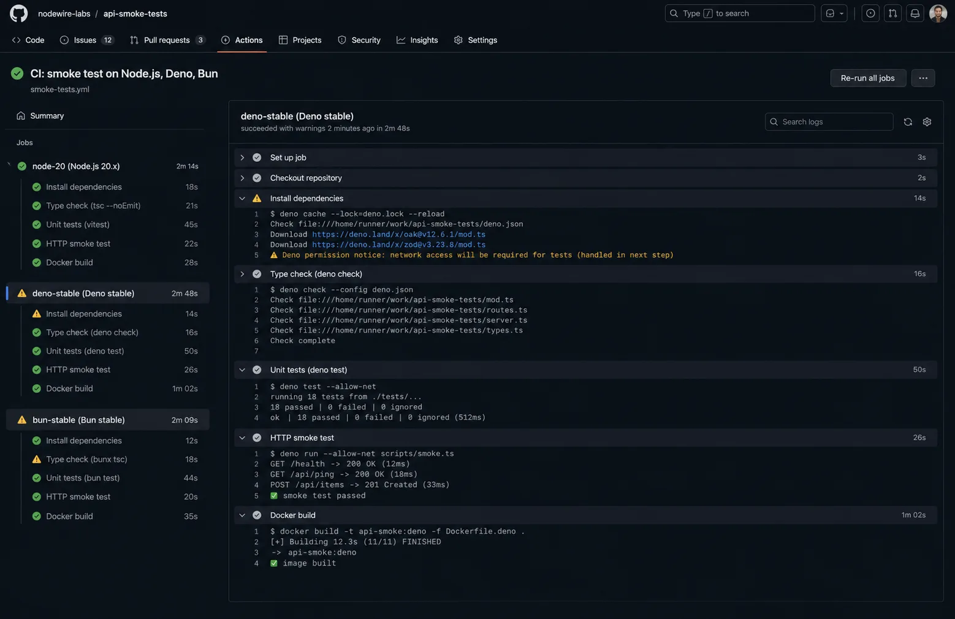Screen dimensions: 955x619
Task: Click the Copilot icon in the header
Action: [830, 13]
